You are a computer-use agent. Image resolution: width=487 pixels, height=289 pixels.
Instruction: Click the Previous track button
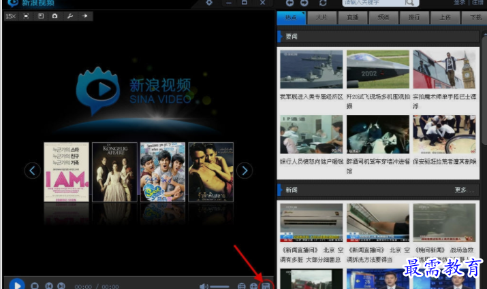49,286
